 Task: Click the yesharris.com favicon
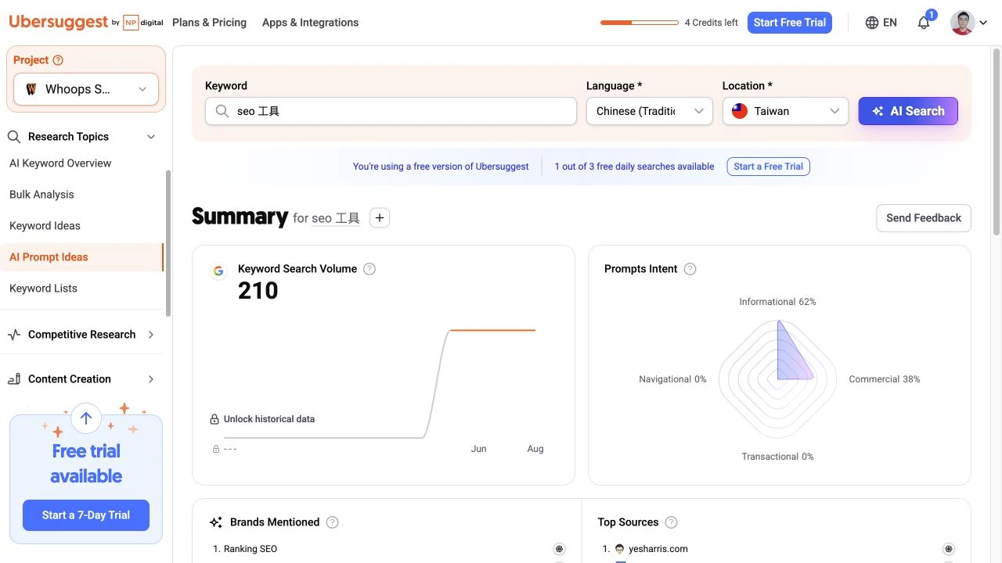coord(619,549)
